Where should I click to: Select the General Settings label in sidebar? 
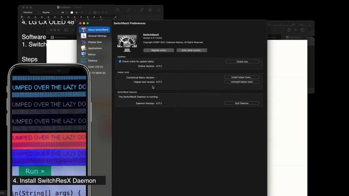click(x=97, y=36)
